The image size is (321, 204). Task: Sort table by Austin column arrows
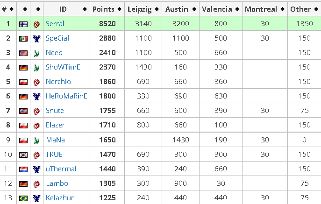[x=194, y=9]
